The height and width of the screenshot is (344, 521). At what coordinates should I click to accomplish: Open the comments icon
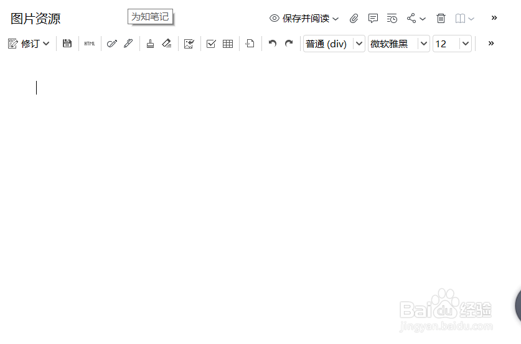click(x=373, y=18)
